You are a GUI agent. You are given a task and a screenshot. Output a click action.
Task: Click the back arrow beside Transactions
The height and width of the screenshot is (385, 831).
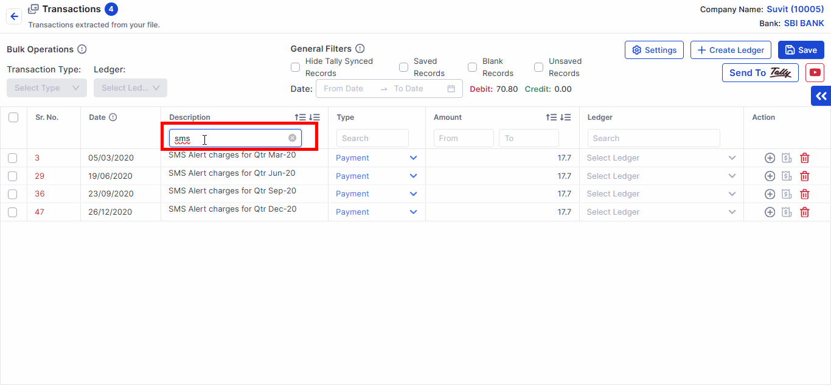(14, 16)
